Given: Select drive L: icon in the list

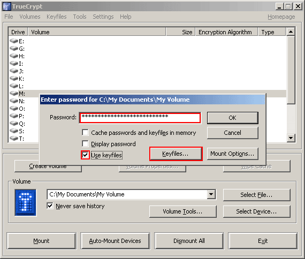Looking at the screenshot, I should (x=14, y=86).
